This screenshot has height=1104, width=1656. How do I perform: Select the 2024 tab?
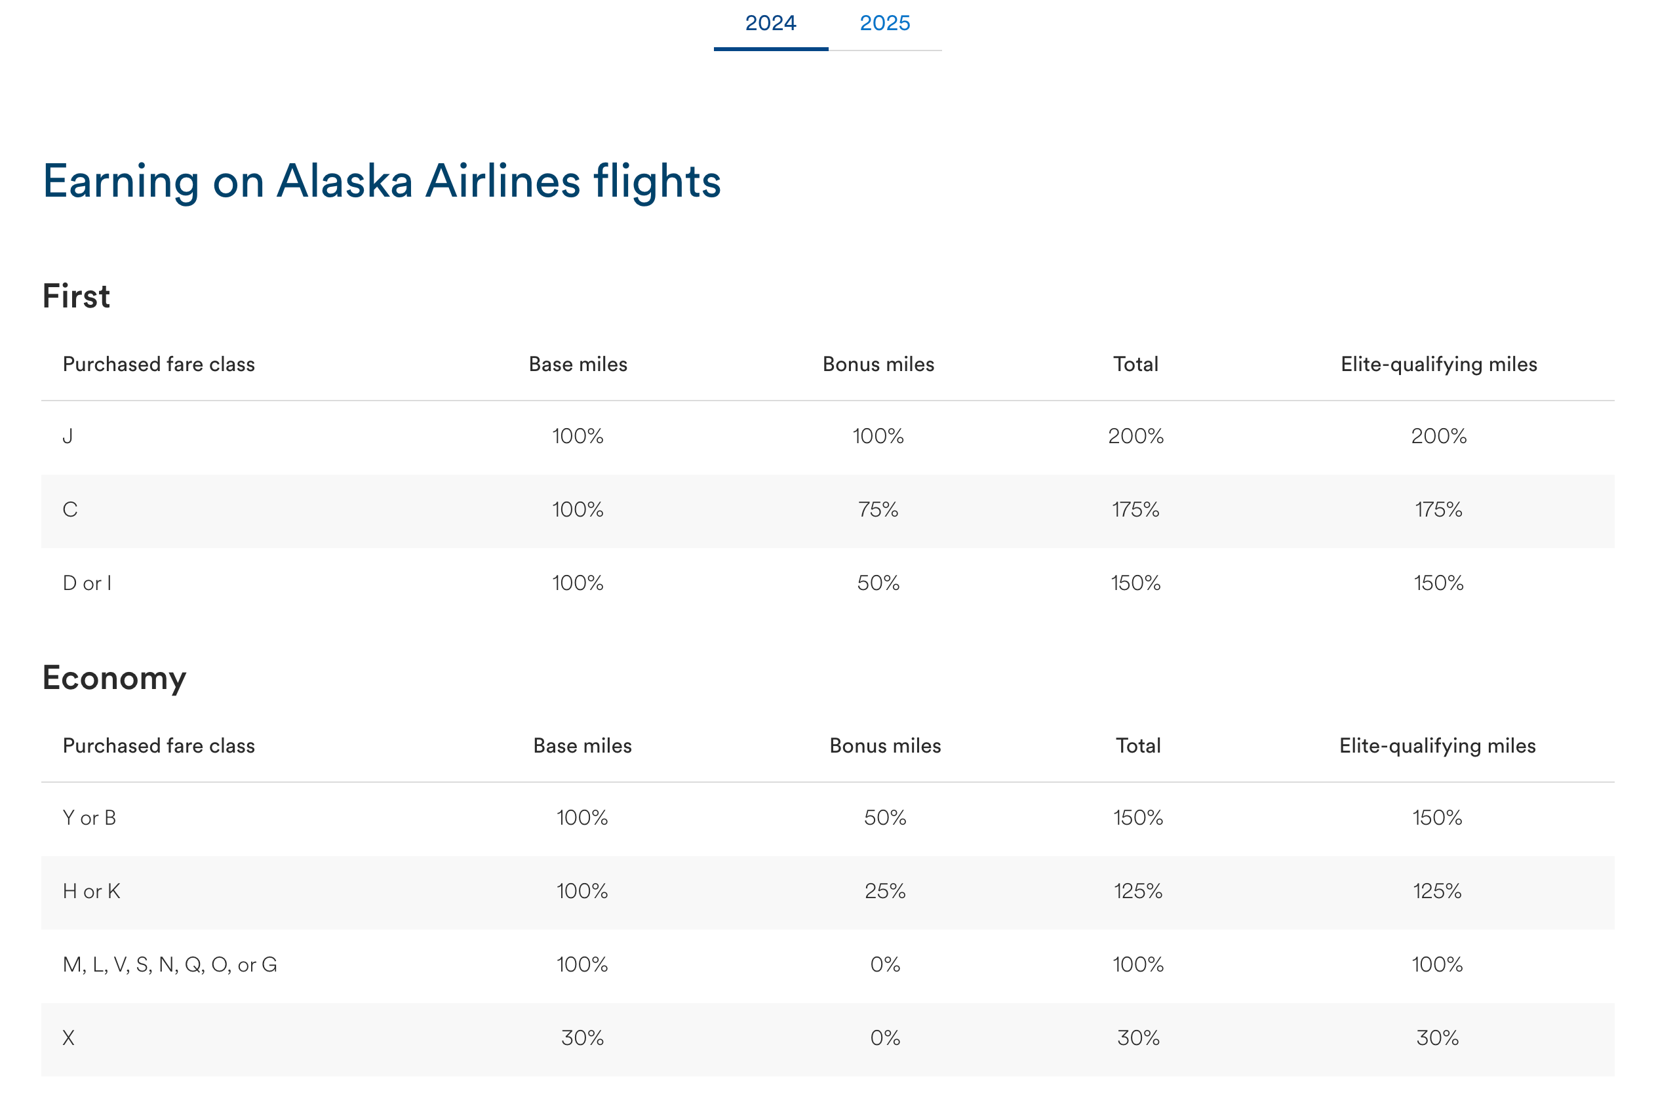point(770,23)
